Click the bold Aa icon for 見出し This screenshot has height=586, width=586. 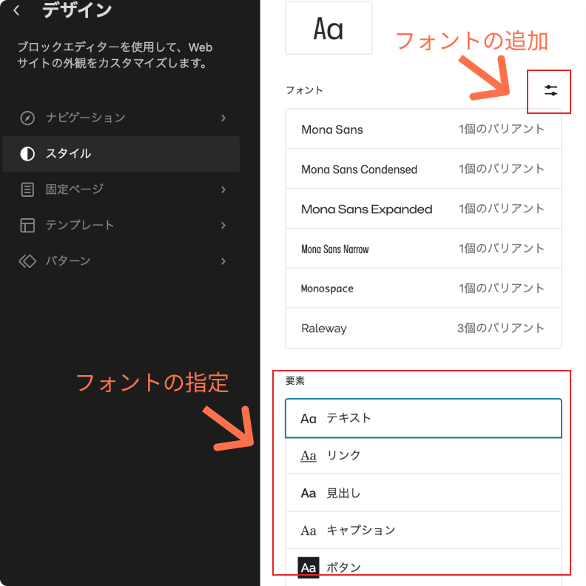pyautogui.click(x=309, y=494)
